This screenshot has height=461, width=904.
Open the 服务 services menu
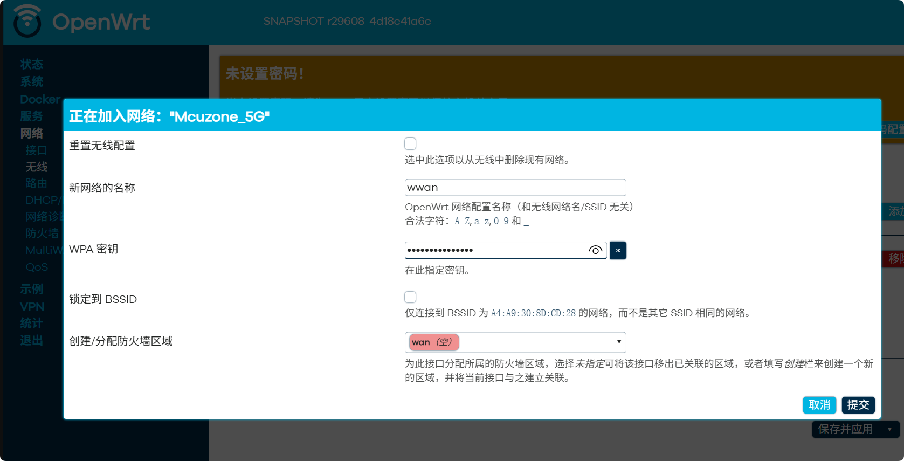(x=32, y=116)
